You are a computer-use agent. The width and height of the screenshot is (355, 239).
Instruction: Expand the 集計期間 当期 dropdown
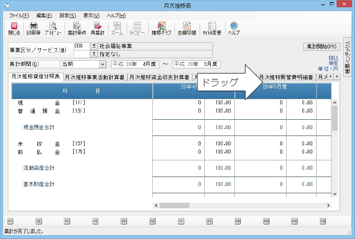102,64
